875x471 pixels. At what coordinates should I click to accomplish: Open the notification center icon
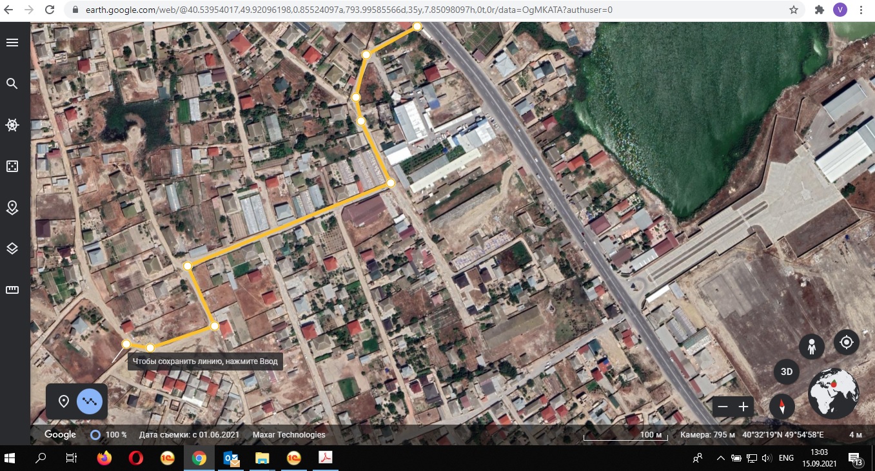pyautogui.click(x=856, y=459)
